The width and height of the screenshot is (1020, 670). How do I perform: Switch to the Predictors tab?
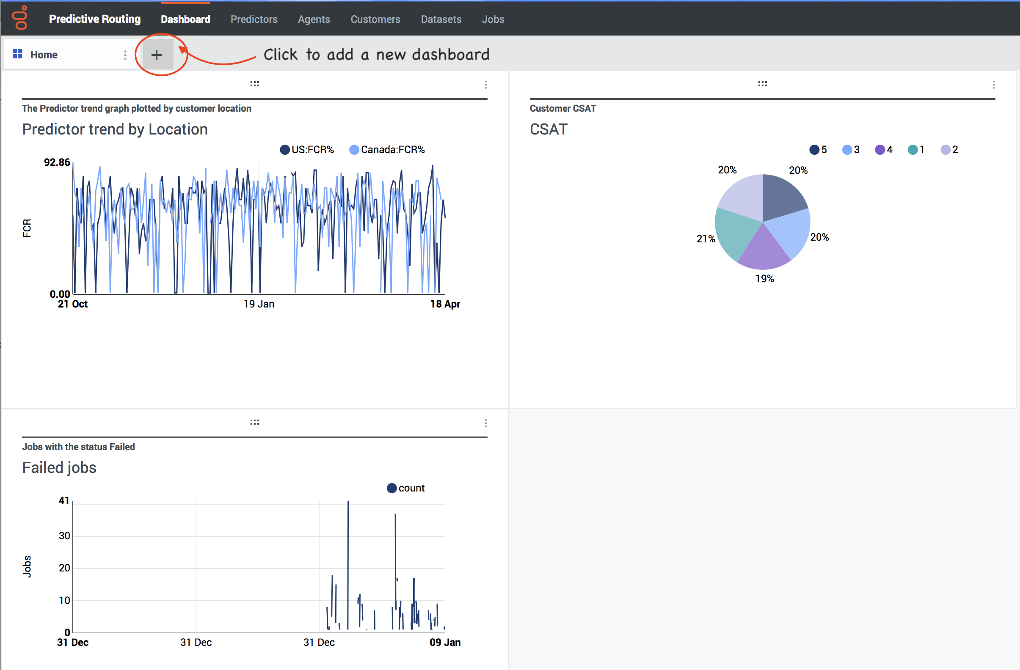254,19
